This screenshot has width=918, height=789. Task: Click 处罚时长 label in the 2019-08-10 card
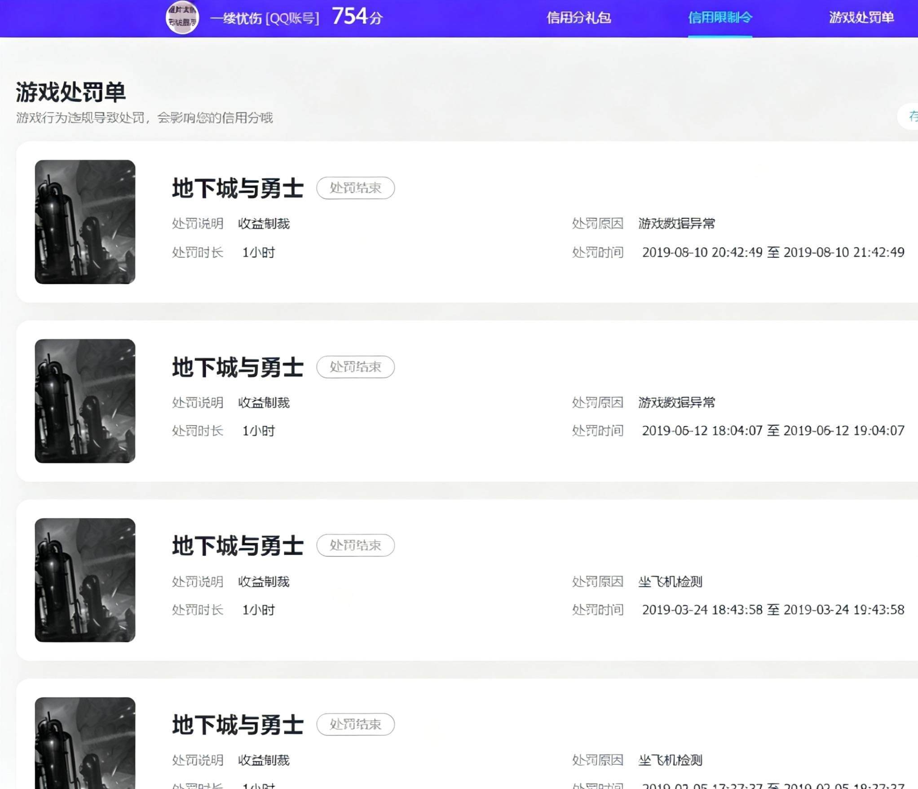coord(198,252)
